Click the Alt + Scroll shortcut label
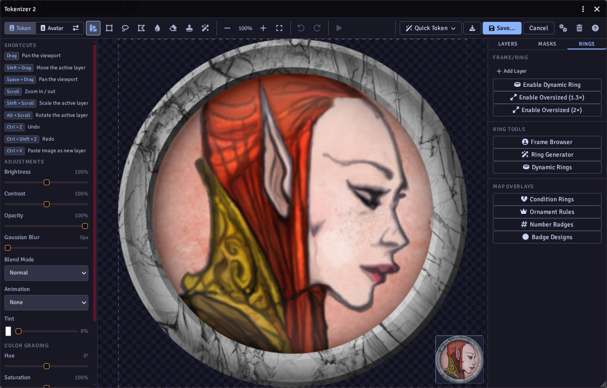 pyautogui.click(x=18, y=115)
